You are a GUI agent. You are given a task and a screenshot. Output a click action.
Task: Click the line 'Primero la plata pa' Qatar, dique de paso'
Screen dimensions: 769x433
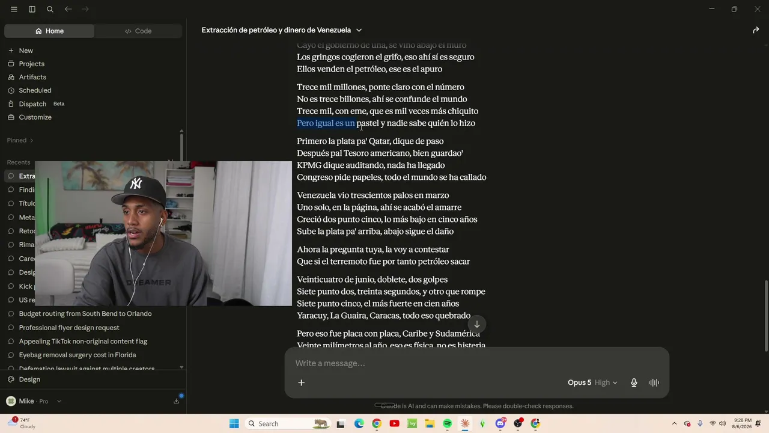tap(370, 141)
